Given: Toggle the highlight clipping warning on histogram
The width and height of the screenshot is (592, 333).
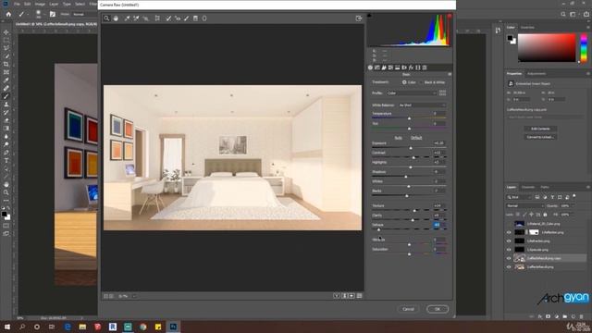Looking at the screenshot, I should click(450, 16).
